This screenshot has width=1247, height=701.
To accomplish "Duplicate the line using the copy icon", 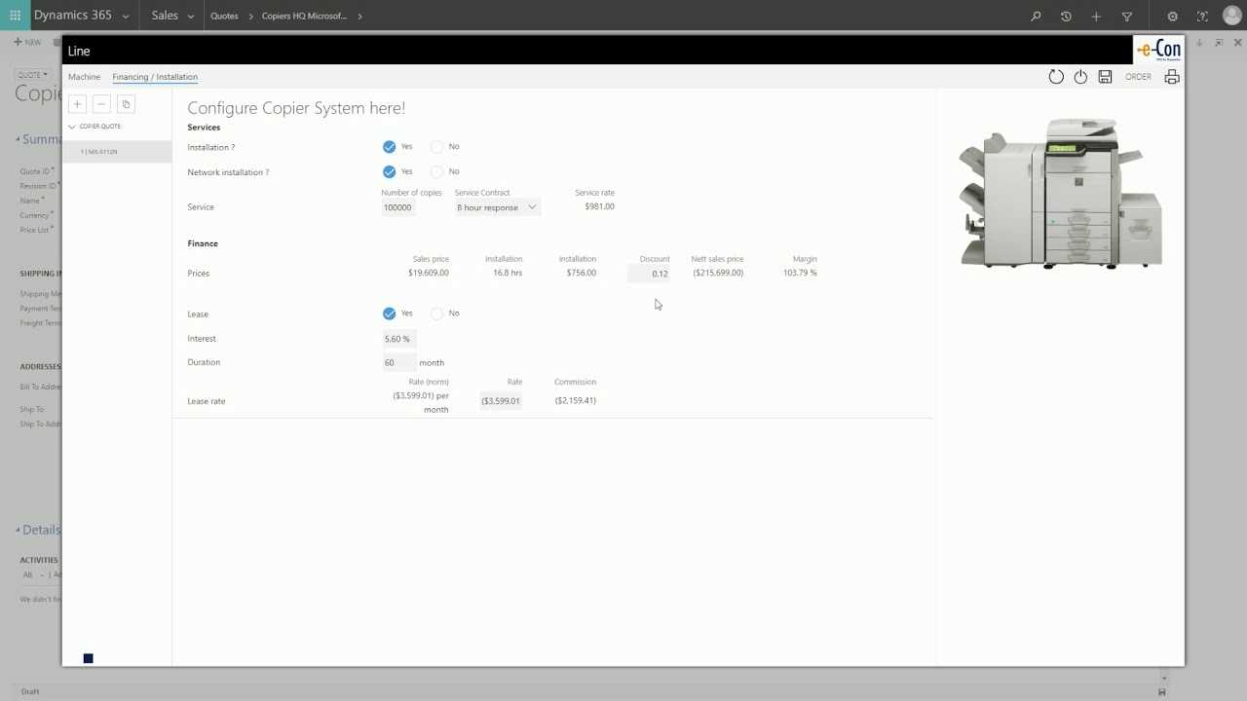I will [126, 103].
